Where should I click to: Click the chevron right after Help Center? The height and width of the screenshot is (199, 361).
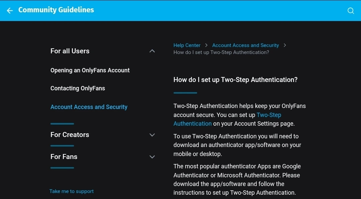click(x=206, y=45)
